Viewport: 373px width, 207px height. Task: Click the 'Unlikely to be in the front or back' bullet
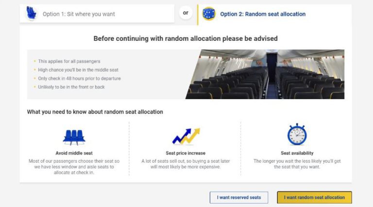(71, 87)
